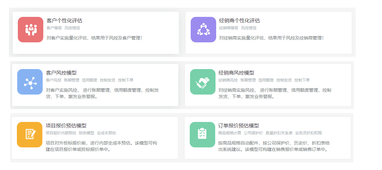Click the 全成本预估 tag

point(106,133)
